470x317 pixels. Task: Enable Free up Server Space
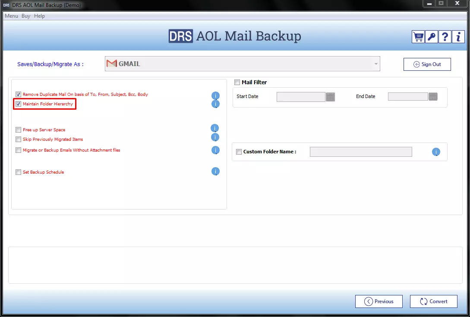click(18, 130)
